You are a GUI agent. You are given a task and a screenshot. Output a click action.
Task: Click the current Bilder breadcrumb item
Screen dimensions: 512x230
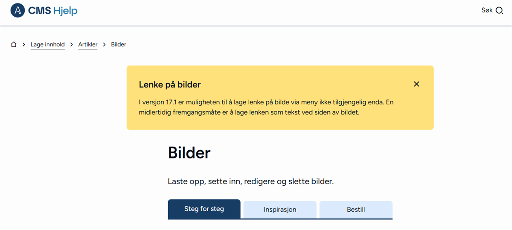pyautogui.click(x=119, y=44)
